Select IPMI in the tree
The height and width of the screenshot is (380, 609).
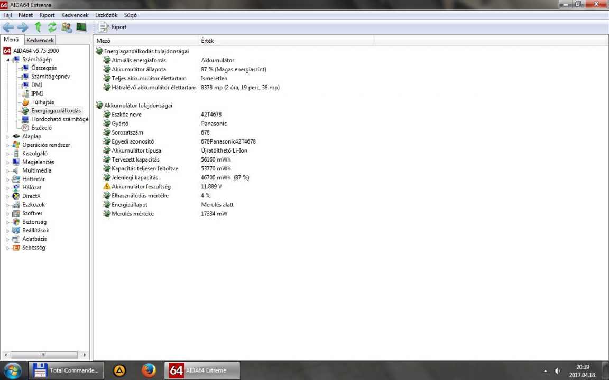tap(37, 93)
